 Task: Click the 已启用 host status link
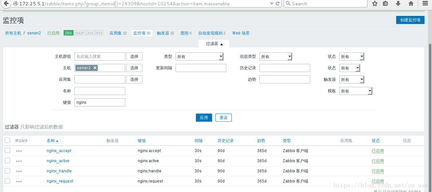[x=53, y=33]
